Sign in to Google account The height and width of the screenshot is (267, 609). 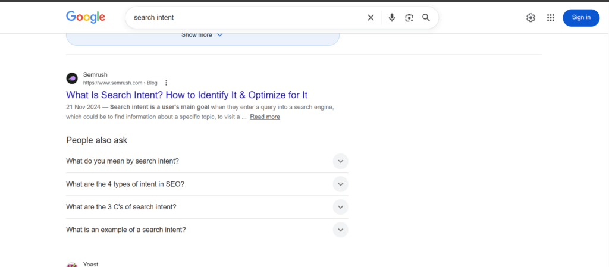(581, 17)
